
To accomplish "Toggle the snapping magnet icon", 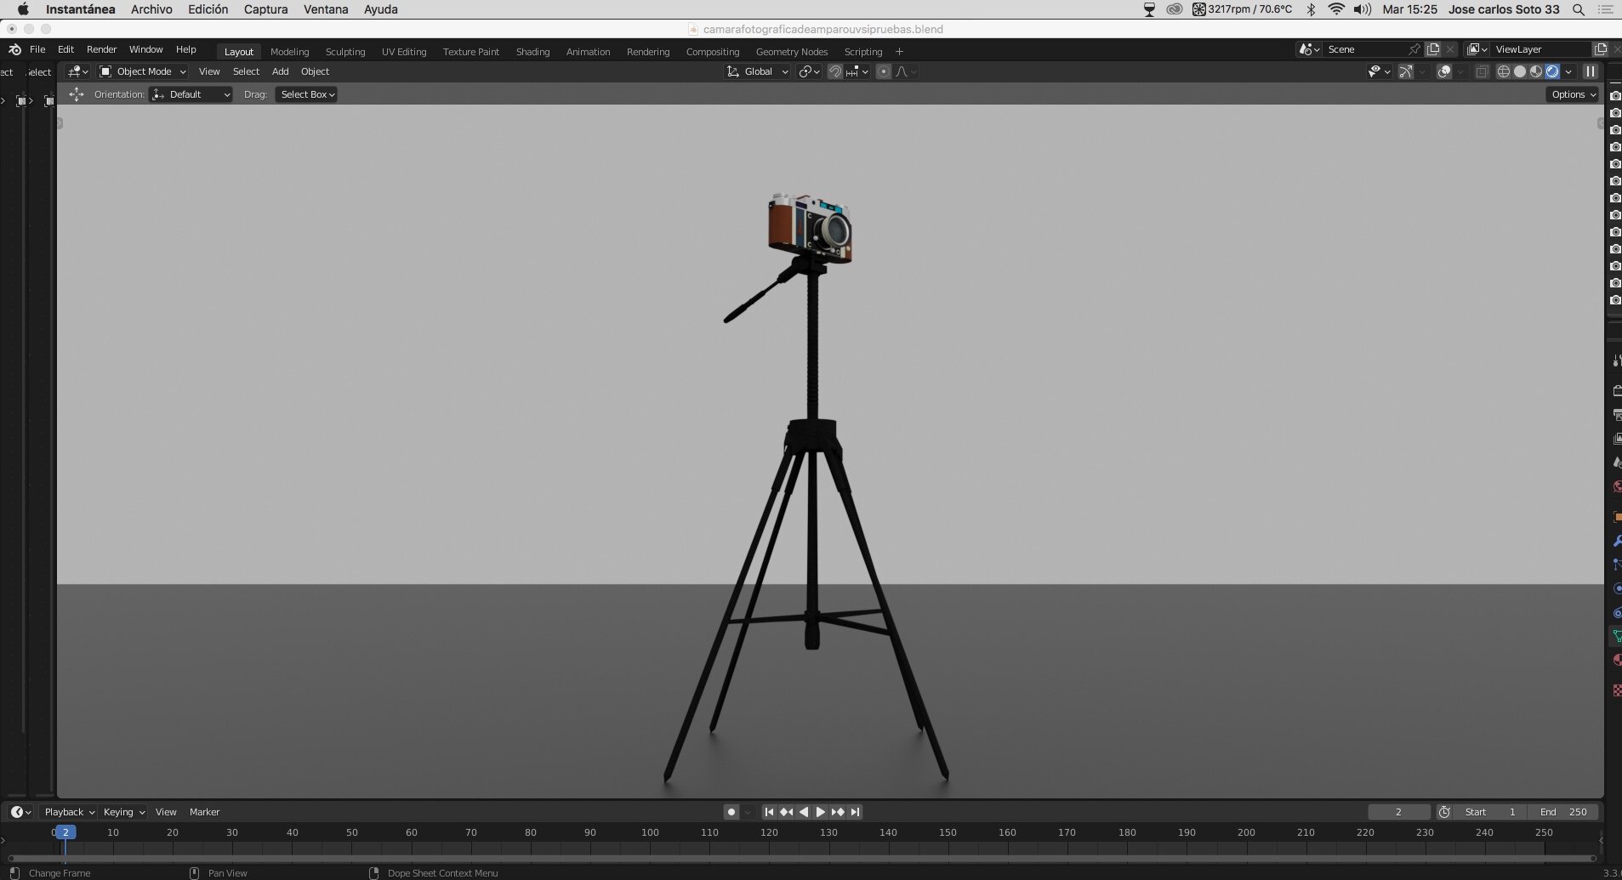I will click(835, 71).
